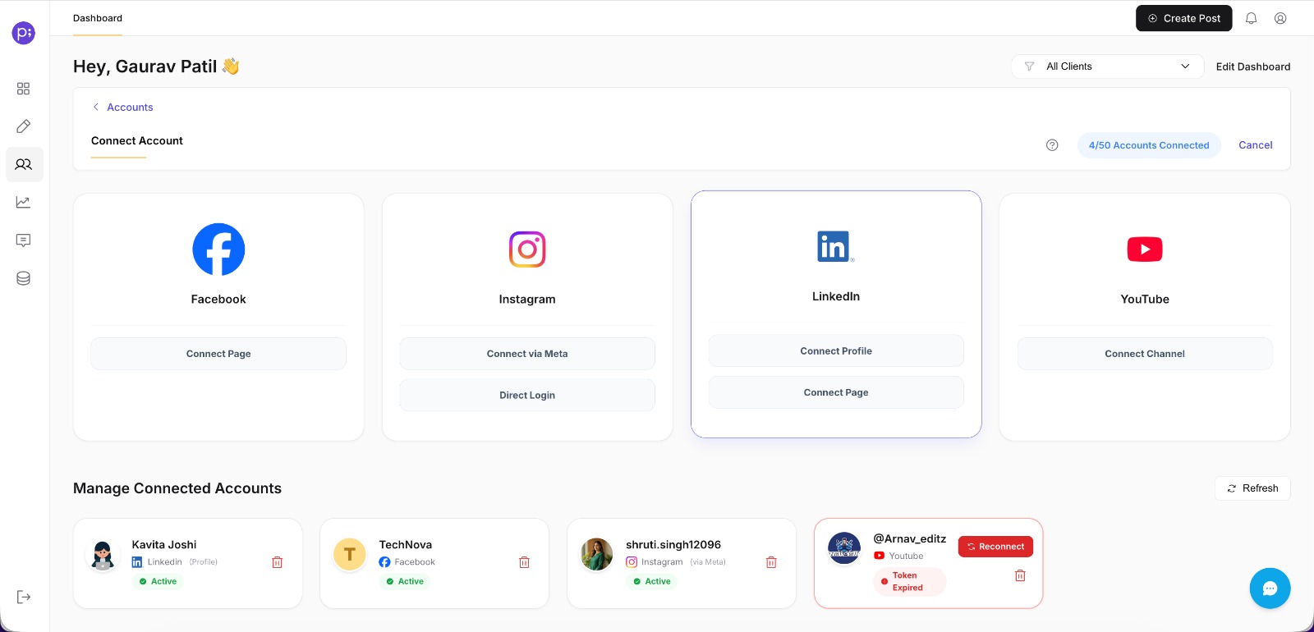The image size is (1314, 632).
Task: Select the Connect Account tab
Action: [x=137, y=141]
